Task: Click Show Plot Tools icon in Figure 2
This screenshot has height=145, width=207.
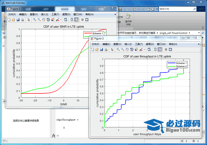Action: [171, 50]
